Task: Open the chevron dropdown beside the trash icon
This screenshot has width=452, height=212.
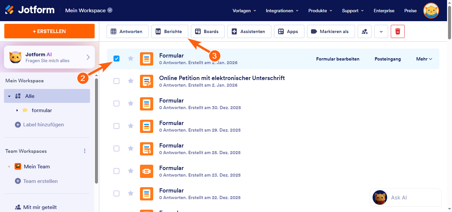Action: click(381, 31)
